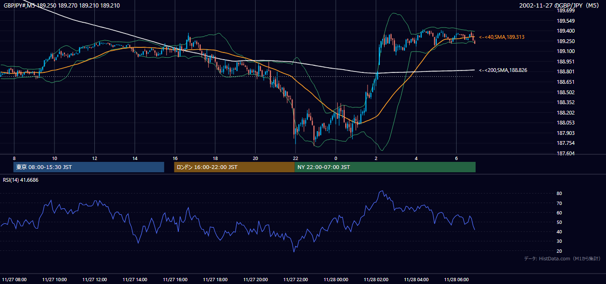Click price axis level 187.903
606x284 pixels.
(565, 133)
